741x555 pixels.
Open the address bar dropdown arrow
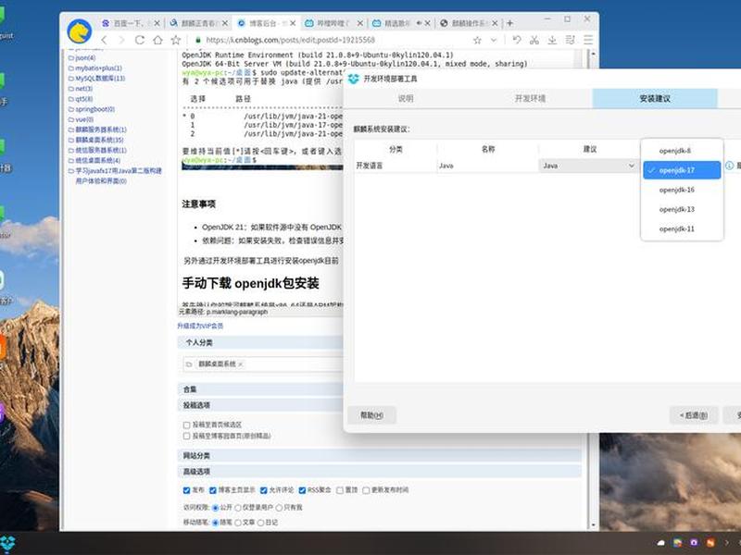click(x=494, y=40)
